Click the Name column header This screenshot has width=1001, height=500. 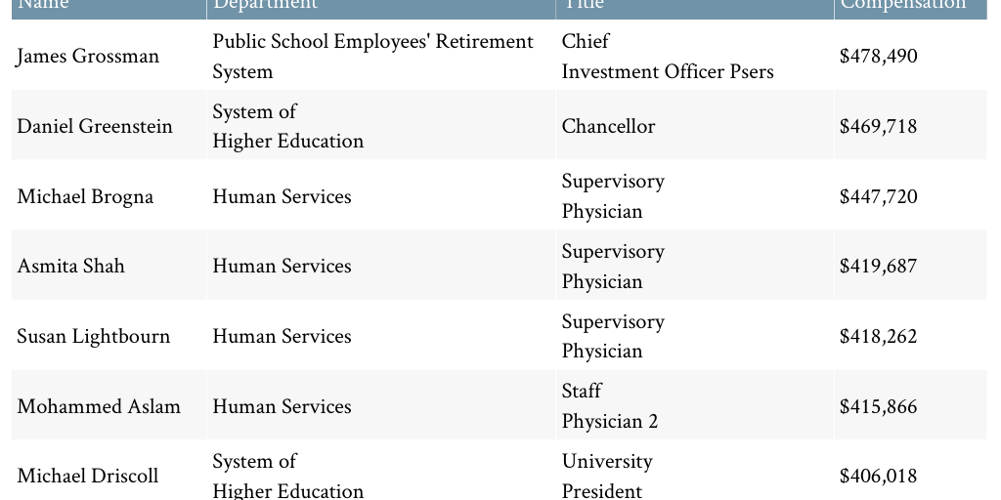[46, 5]
